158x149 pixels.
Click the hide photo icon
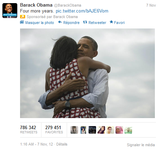pyautogui.click(x=22, y=22)
